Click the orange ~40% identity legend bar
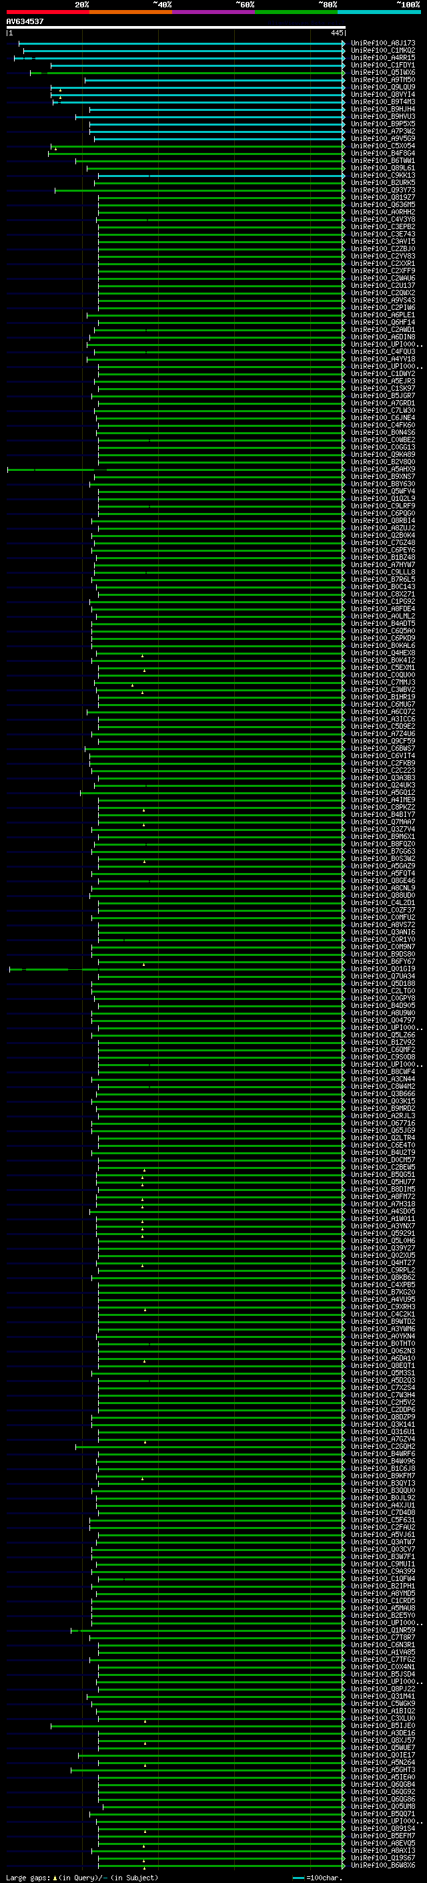The height and width of the screenshot is (1883, 427). click(131, 12)
